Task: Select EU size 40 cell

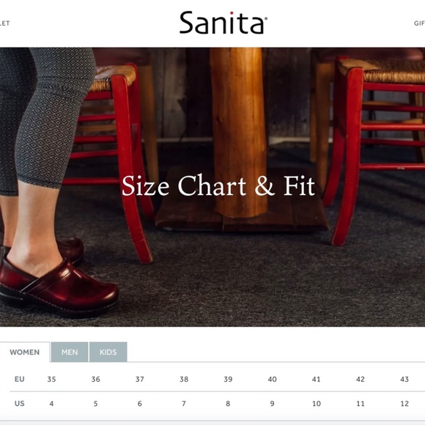Action: click(x=272, y=379)
